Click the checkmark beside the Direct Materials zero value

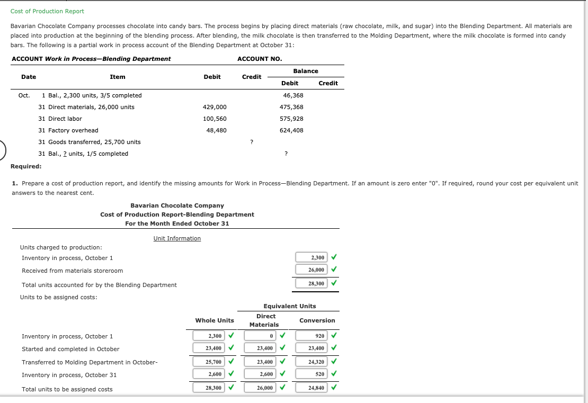click(282, 336)
